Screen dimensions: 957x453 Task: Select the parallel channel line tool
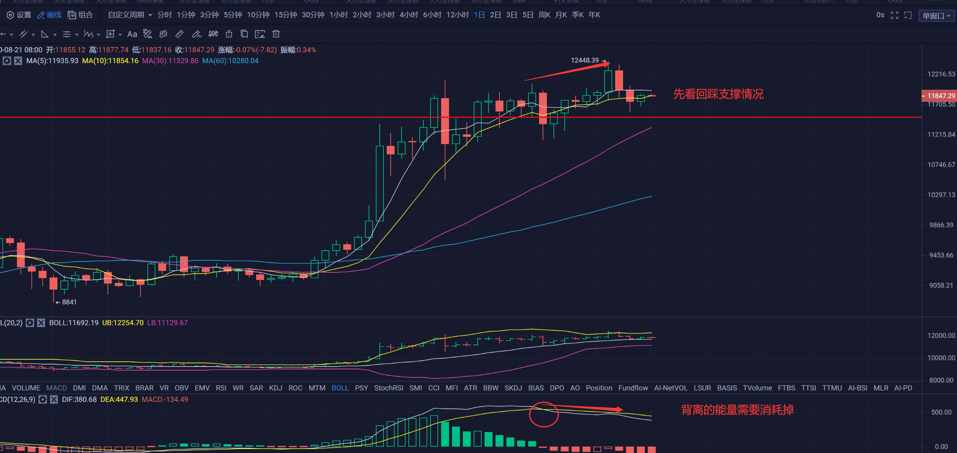(x=24, y=34)
